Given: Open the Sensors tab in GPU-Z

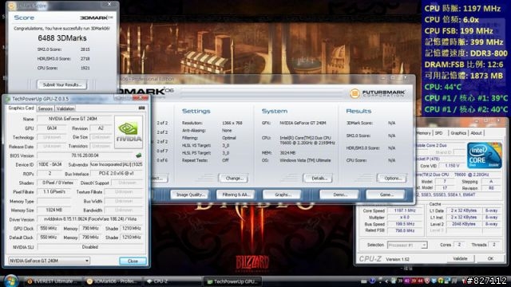Looking at the screenshot, I should (46, 108).
